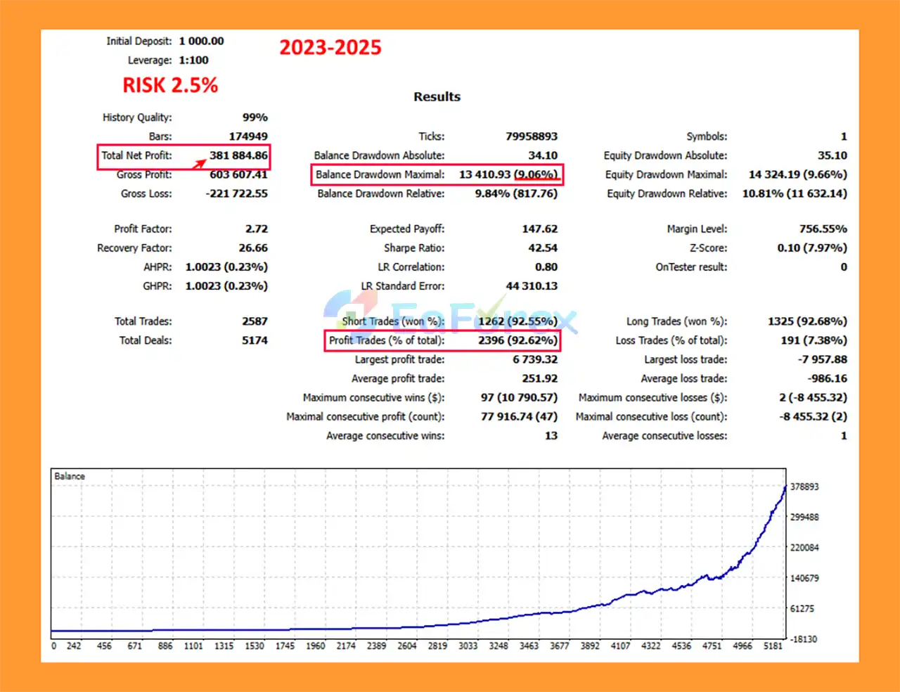Click the Results section heading
900x692 pixels.
click(x=437, y=96)
